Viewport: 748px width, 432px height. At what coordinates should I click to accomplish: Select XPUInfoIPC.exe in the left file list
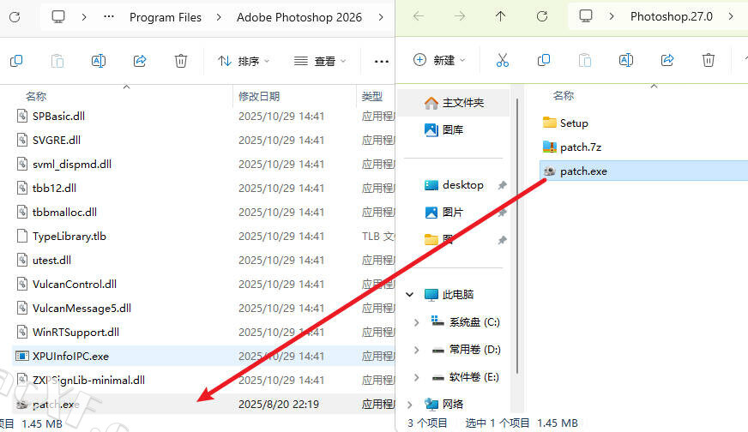[70, 356]
